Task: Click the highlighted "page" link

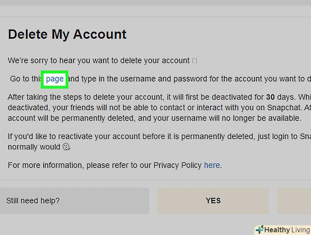Action: point(55,79)
